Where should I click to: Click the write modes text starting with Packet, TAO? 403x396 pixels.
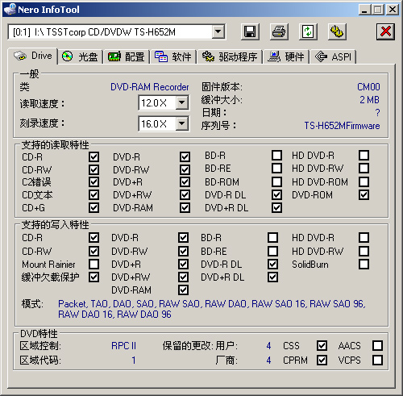(x=212, y=309)
